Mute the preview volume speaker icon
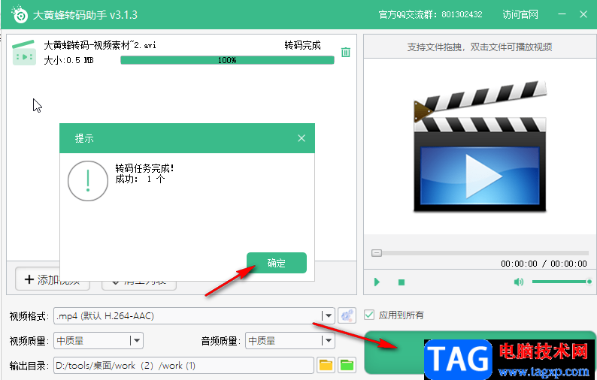Viewport: 597px width, 380px height. pyautogui.click(x=519, y=282)
